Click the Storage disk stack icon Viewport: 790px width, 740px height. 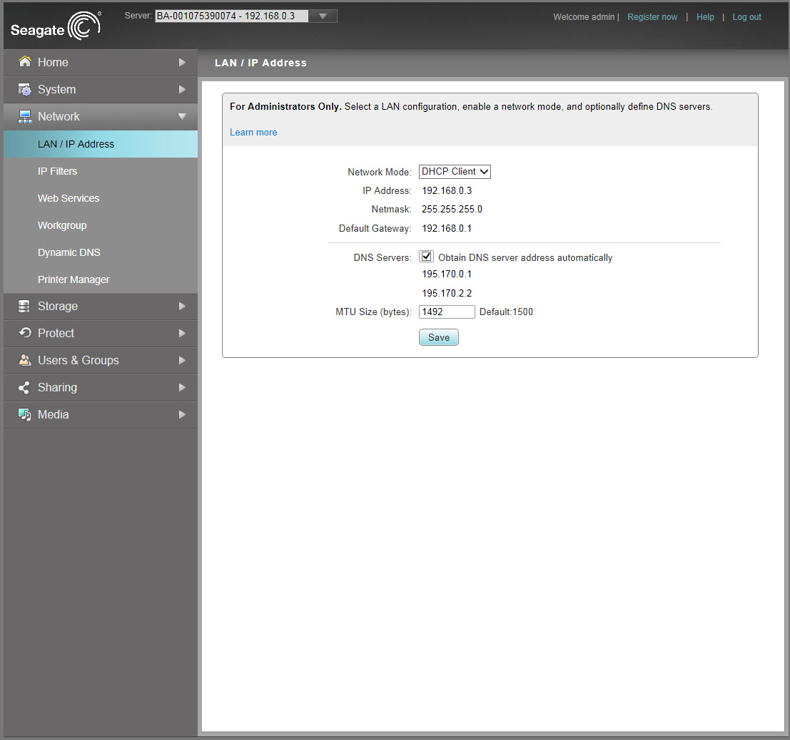click(24, 306)
